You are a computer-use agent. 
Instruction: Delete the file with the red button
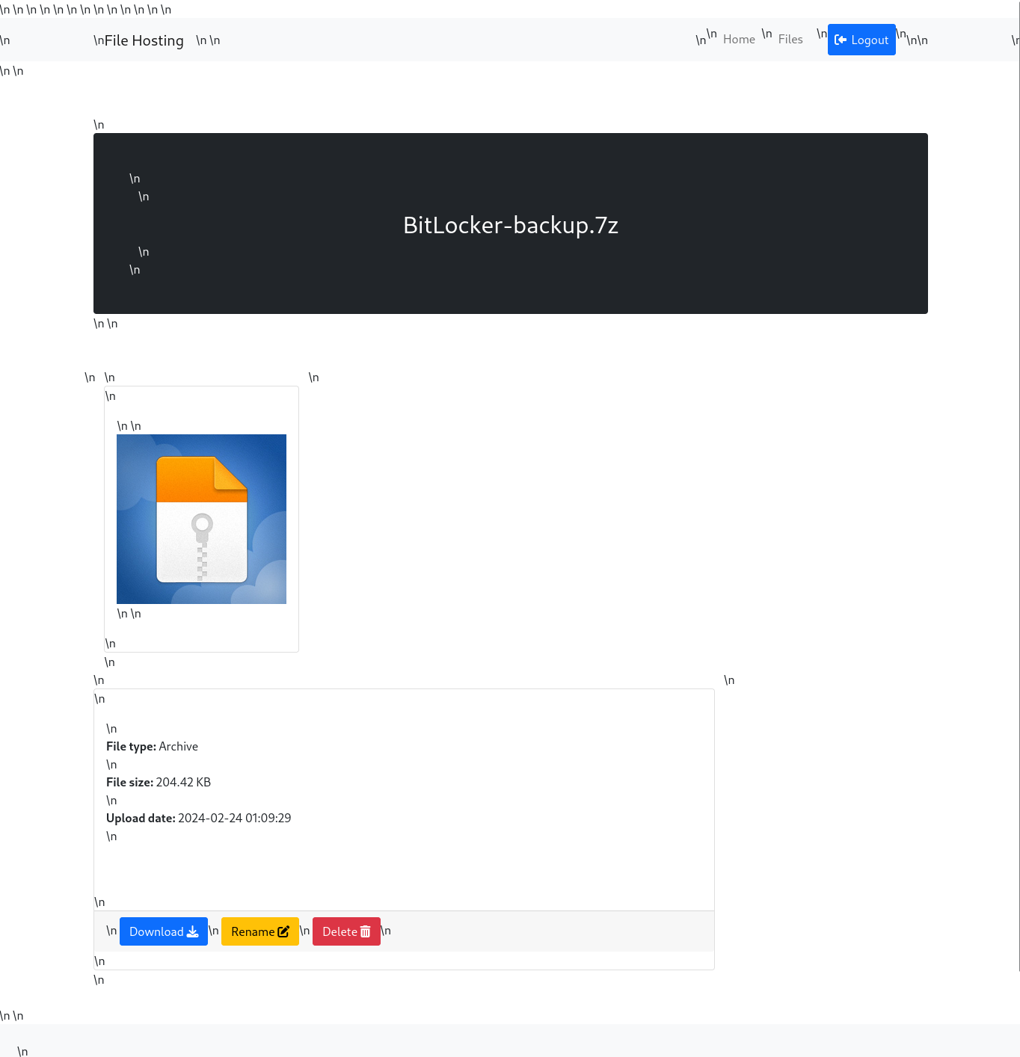(x=346, y=931)
